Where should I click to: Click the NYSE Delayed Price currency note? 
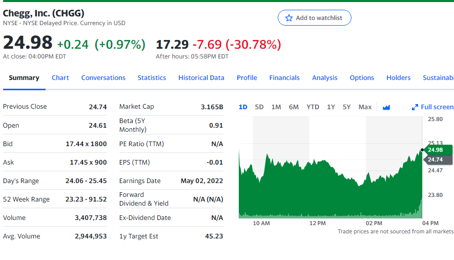click(64, 23)
